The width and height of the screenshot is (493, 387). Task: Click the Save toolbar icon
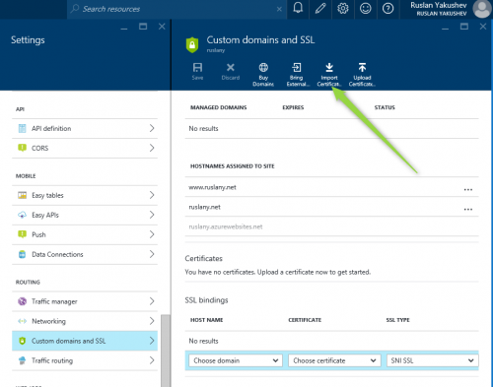tap(197, 68)
